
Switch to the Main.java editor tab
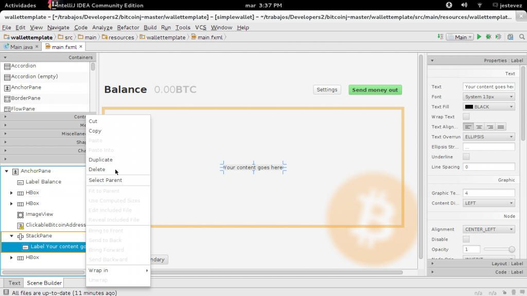[21, 47]
